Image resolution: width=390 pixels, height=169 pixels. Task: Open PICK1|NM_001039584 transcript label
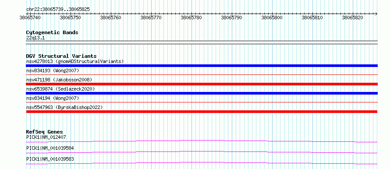tap(50, 148)
